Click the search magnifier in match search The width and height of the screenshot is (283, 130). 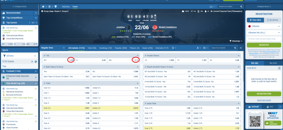[x=241, y=7]
